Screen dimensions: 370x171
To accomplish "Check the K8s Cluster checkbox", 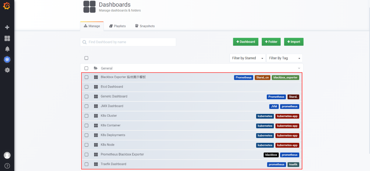I will tap(86, 116).
